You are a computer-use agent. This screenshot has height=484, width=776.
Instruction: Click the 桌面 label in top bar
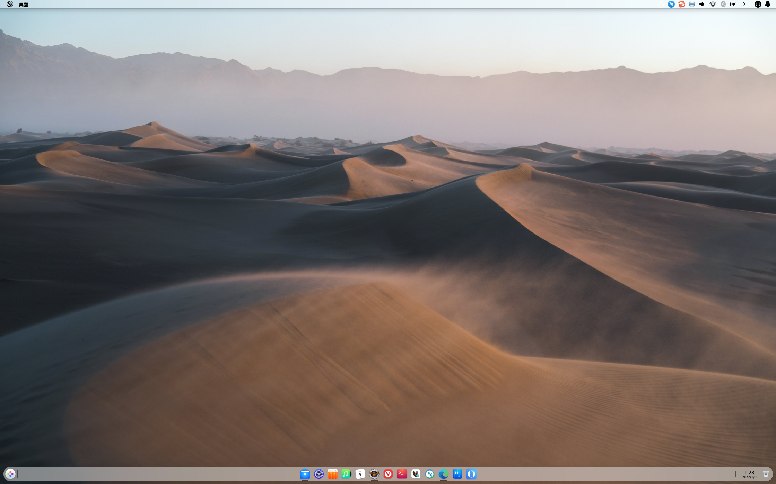tap(23, 4)
